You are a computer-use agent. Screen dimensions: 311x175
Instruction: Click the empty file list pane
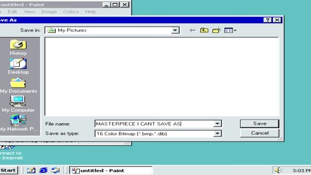coord(162,77)
